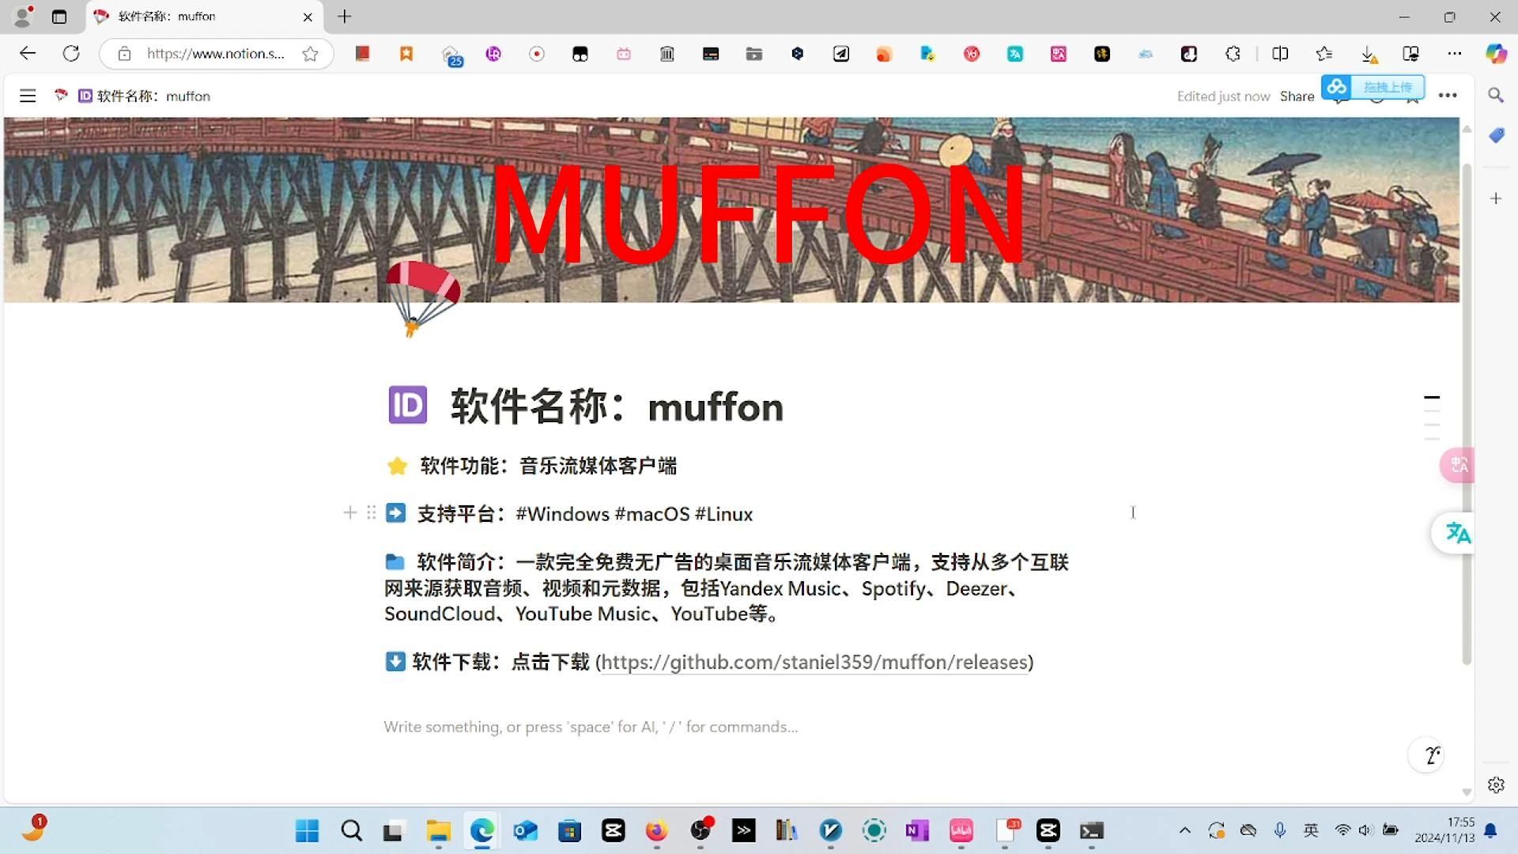Click the pink translation bubble icon
This screenshot has height=854, width=1518.
1458,465
